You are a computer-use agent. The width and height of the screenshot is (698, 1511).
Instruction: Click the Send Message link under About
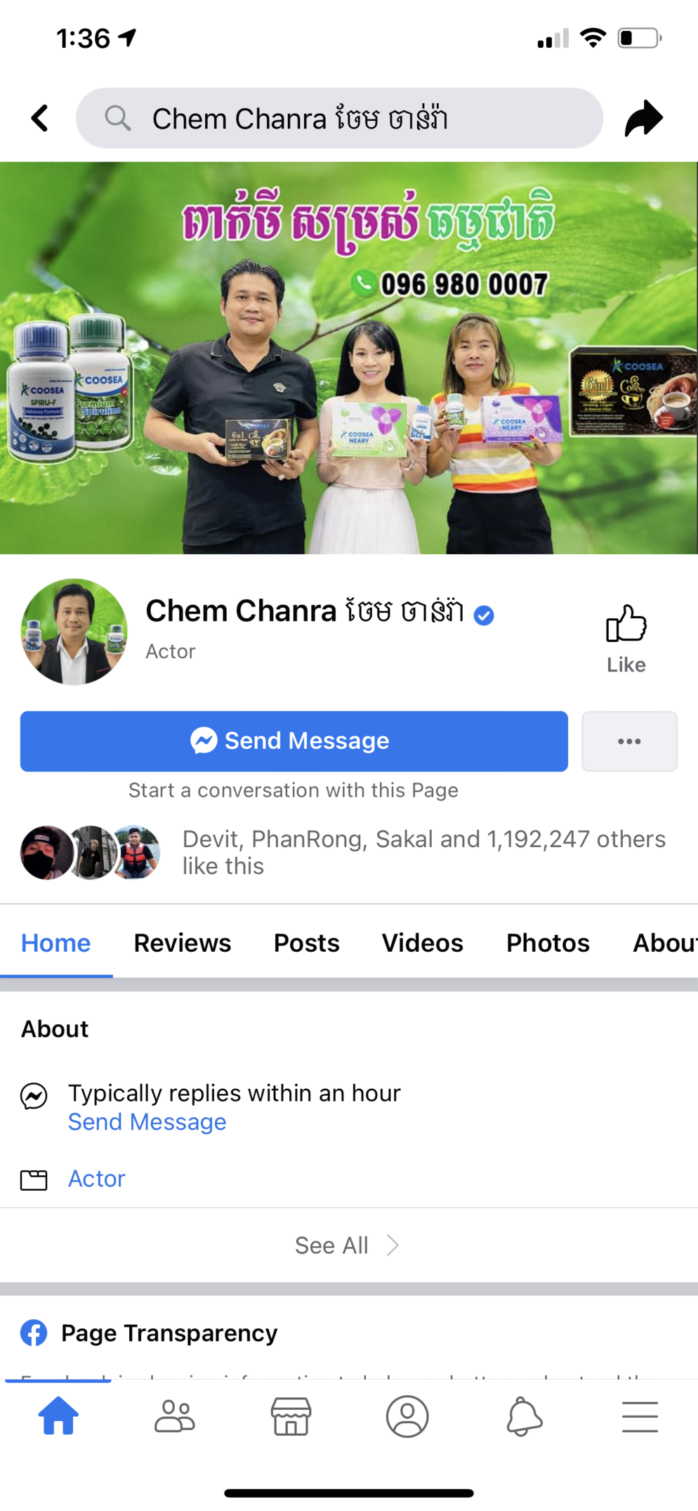point(147,1122)
